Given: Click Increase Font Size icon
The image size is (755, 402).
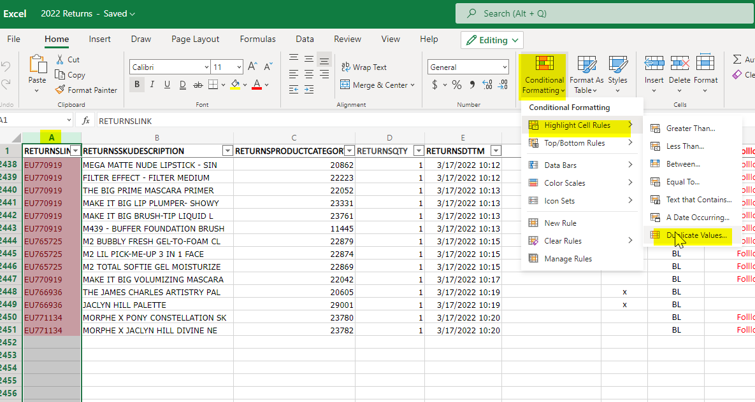Looking at the screenshot, I should 253,67.
